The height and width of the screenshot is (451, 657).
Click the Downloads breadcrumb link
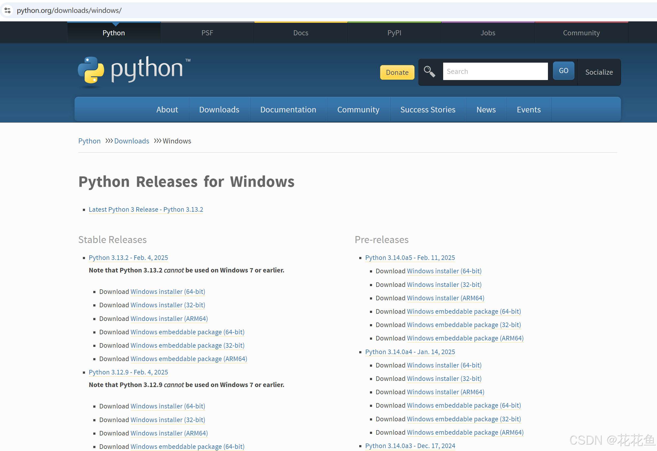pos(132,141)
